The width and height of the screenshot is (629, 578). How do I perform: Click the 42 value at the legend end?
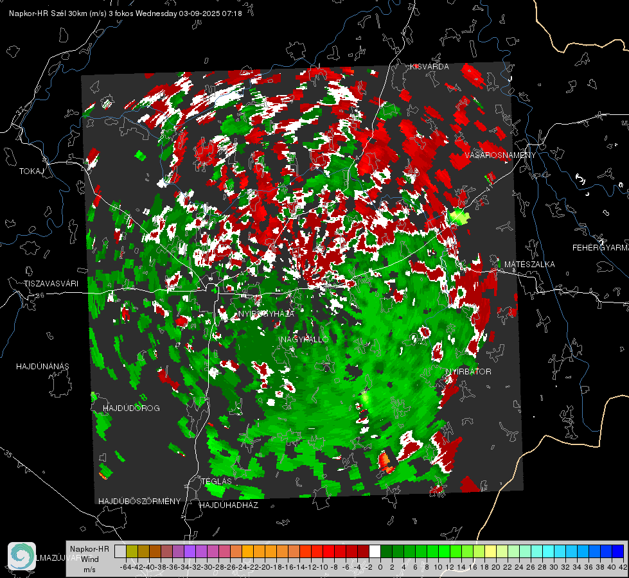(623, 567)
